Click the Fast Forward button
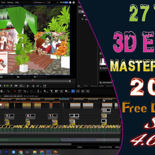This screenshot has height=155, width=155. pyautogui.click(x=16, y=86)
